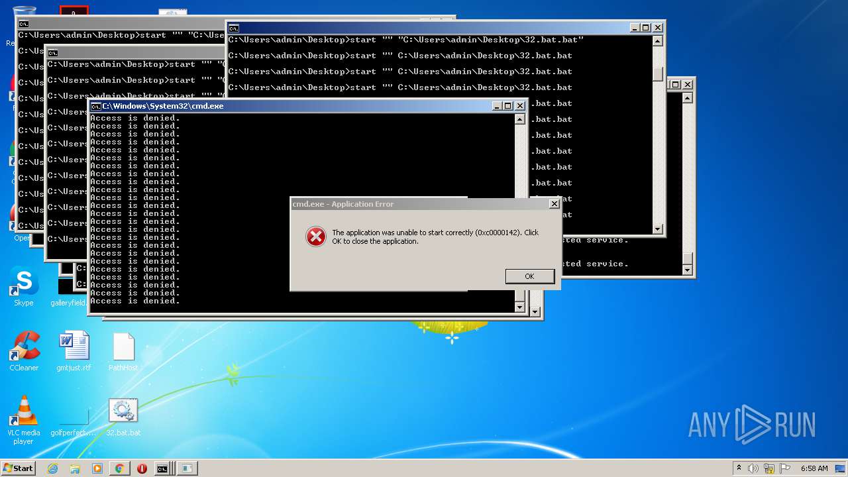This screenshot has height=477, width=848.
Task: Click the 6:58 AM clock
Action: coord(814,468)
